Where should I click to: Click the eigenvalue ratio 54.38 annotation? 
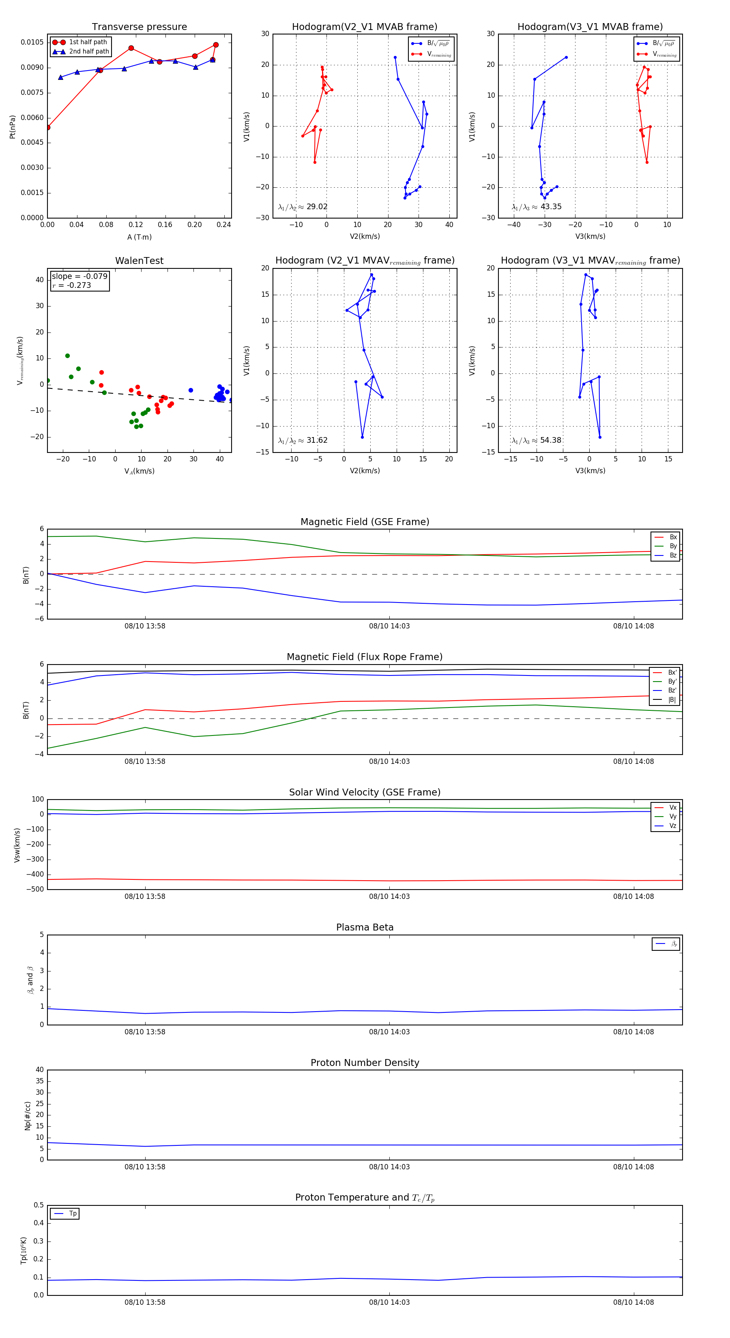[537, 440]
